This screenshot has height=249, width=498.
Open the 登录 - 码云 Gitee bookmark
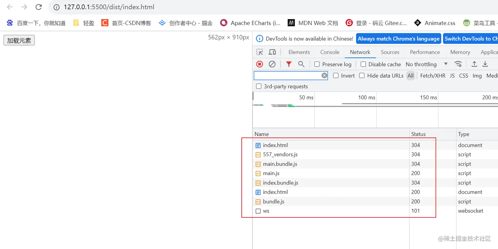pyautogui.click(x=376, y=23)
